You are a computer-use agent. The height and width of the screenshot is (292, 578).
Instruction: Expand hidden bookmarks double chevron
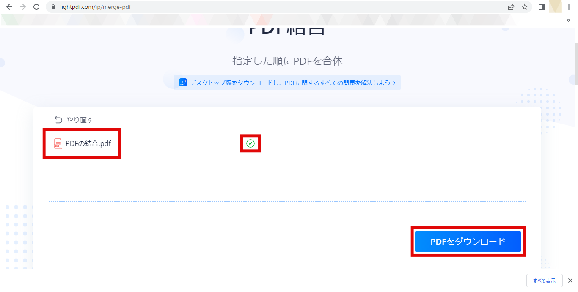click(x=568, y=20)
